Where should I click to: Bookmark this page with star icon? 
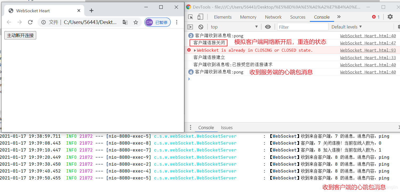click(x=136, y=22)
